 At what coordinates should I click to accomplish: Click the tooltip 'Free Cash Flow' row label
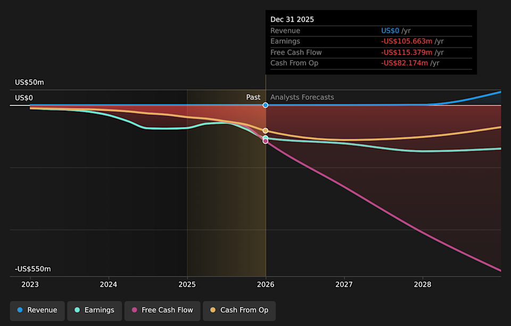[296, 53]
